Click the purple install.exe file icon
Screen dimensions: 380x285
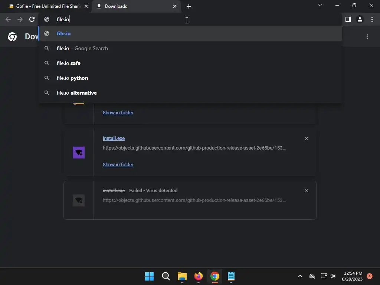pyautogui.click(x=79, y=153)
